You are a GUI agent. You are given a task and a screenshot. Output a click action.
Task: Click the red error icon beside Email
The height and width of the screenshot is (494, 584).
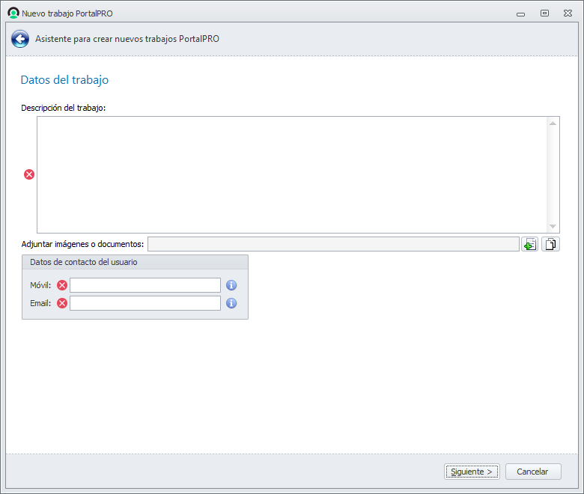tap(62, 303)
